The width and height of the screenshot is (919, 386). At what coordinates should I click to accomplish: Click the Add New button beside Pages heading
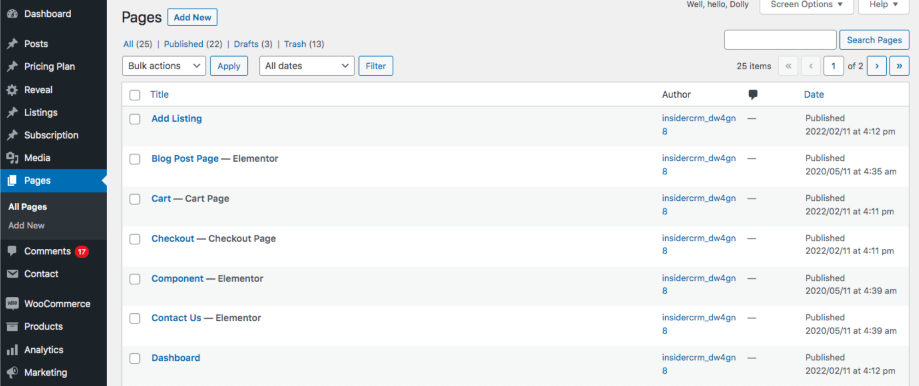click(192, 18)
